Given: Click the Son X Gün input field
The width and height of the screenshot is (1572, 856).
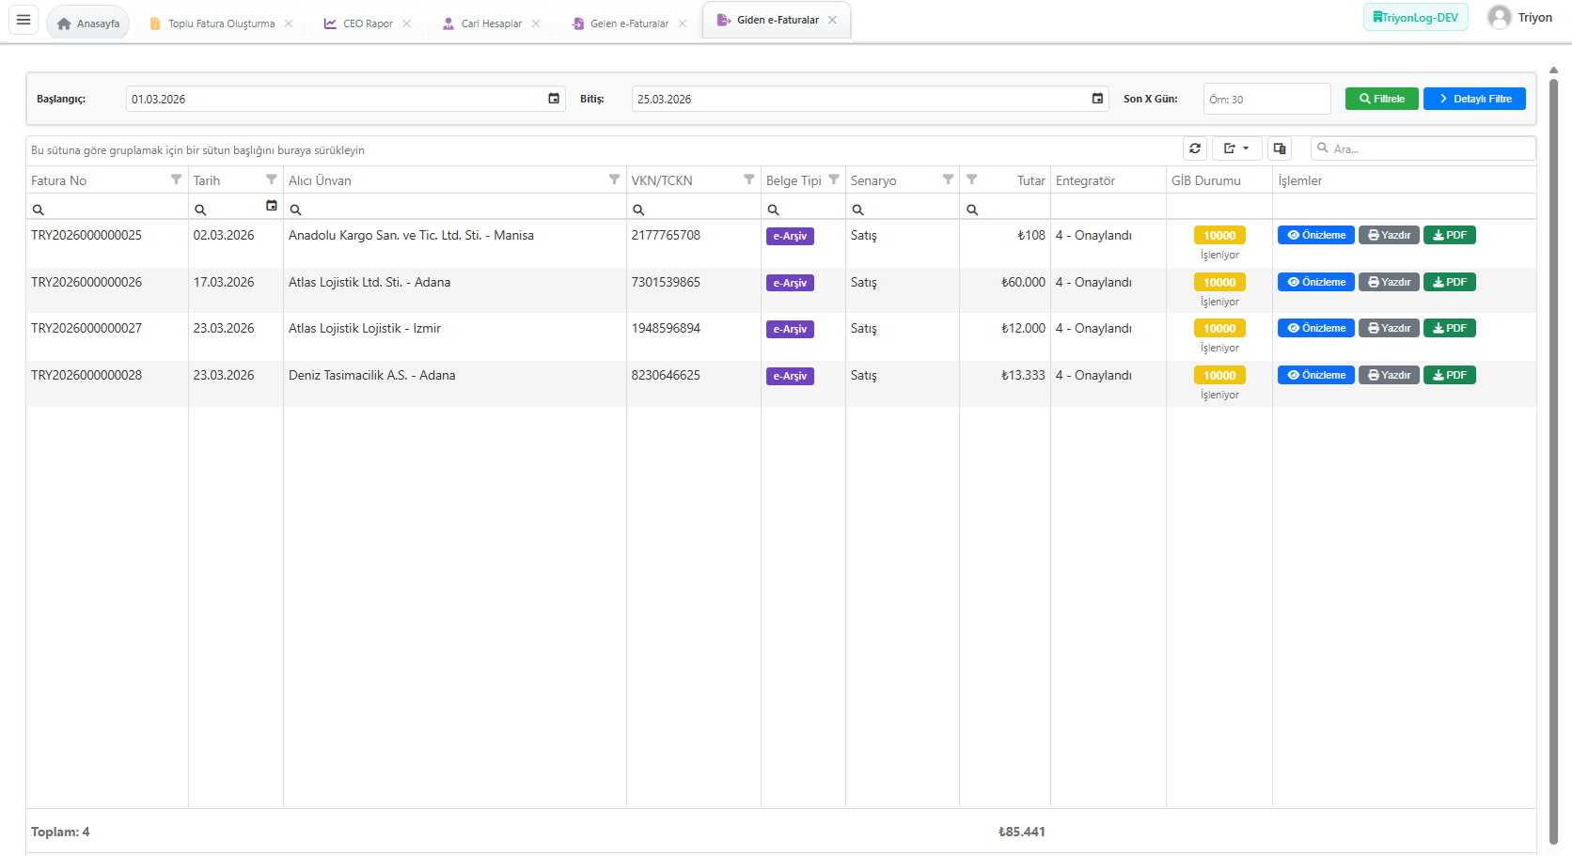Looking at the screenshot, I should [1265, 99].
